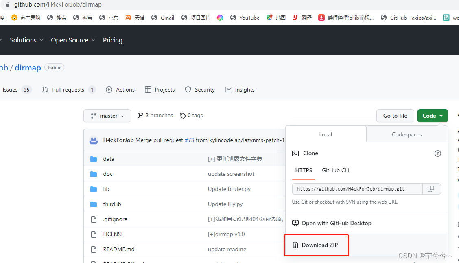Viewport: 459px width, 263px height.
Task: Open the 地图 maps bookmark
Action: click(276, 18)
